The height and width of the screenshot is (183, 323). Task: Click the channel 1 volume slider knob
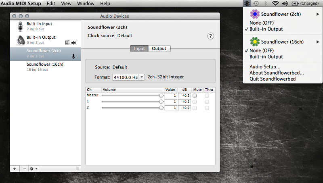pos(161,102)
